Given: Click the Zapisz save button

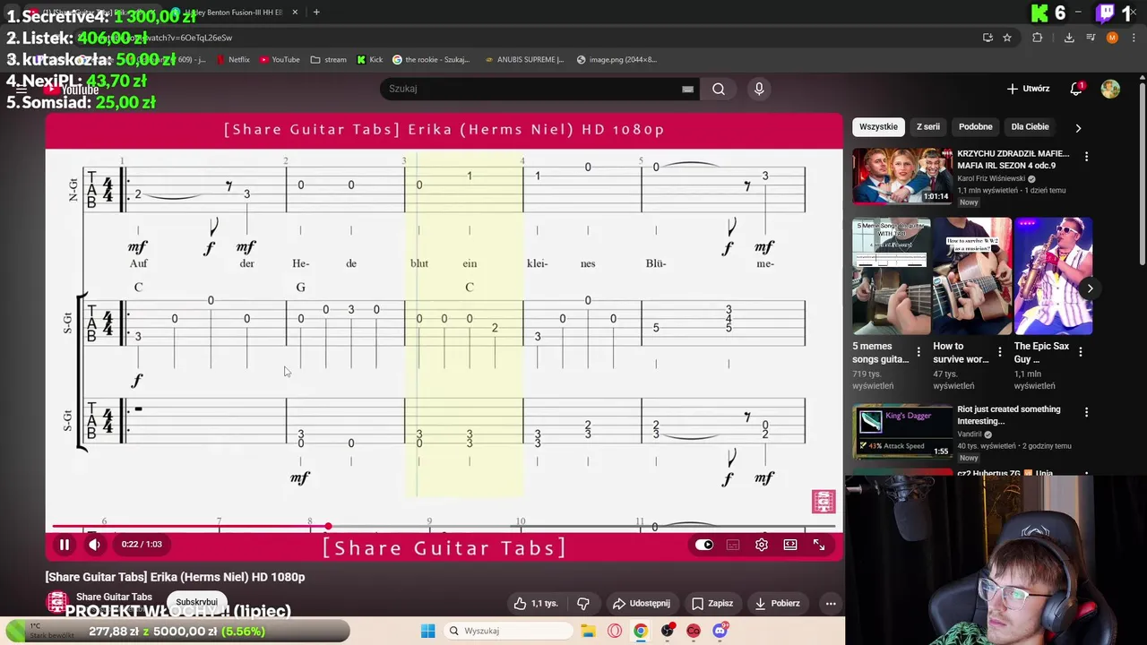Looking at the screenshot, I should click(712, 603).
